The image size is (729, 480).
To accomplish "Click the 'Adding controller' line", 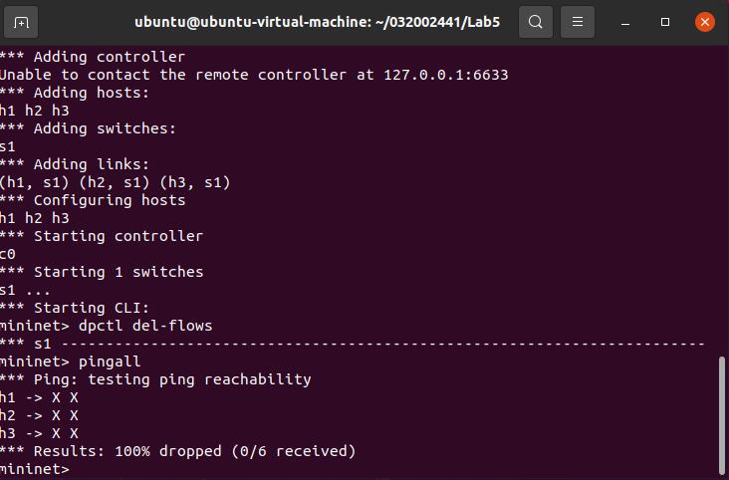I will pyautogui.click(x=93, y=57).
